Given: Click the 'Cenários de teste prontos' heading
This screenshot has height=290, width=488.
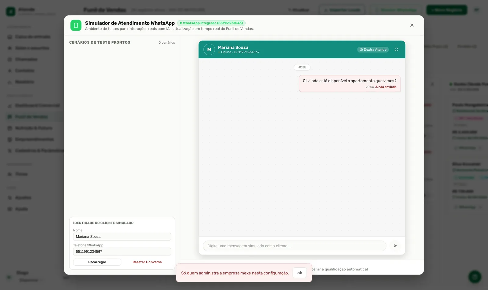Looking at the screenshot, I should point(100,42).
